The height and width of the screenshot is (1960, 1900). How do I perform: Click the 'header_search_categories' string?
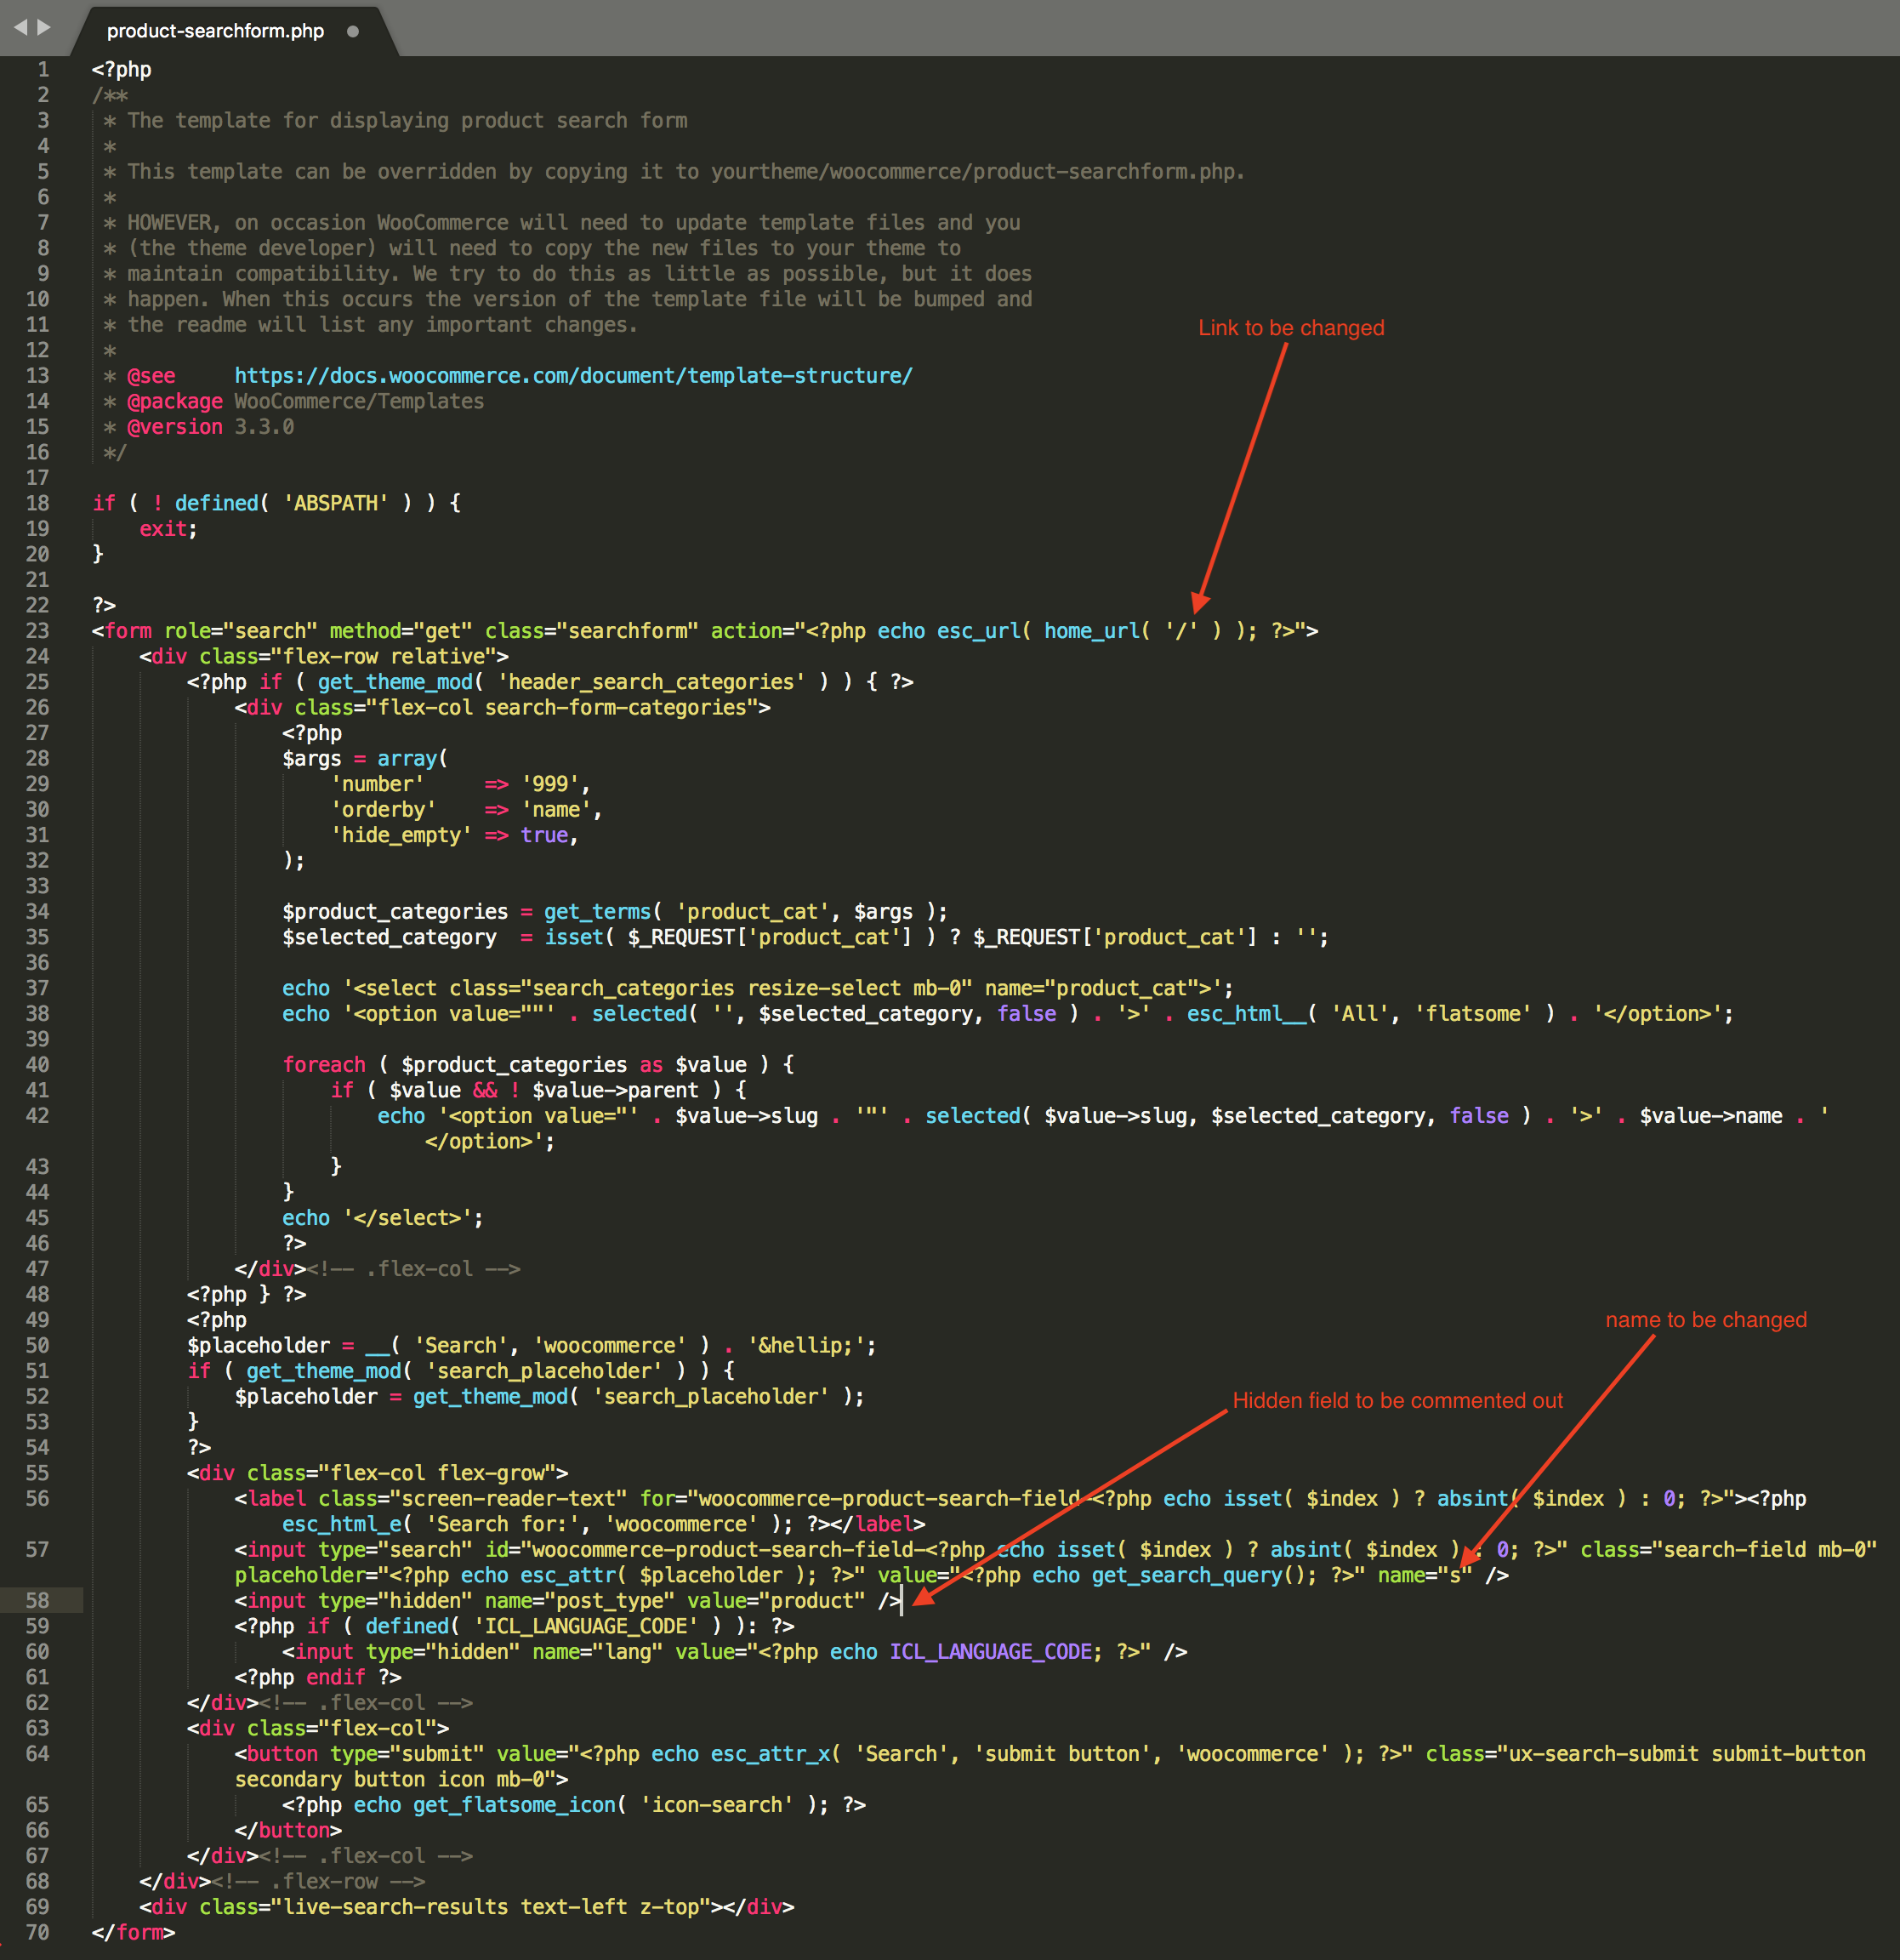click(651, 682)
